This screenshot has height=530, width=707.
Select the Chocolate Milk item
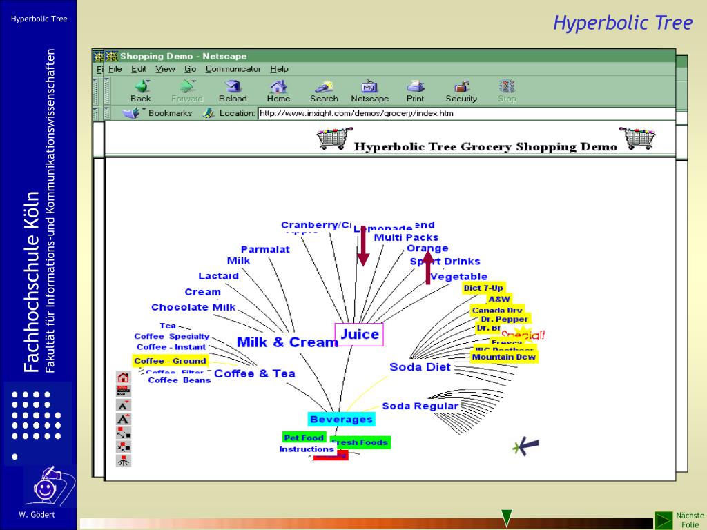(193, 307)
